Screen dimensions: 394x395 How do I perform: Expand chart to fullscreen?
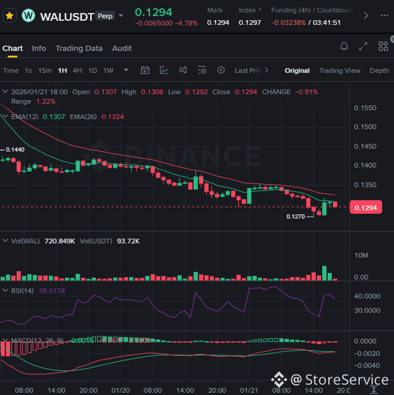pyautogui.click(x=363, y=46)
